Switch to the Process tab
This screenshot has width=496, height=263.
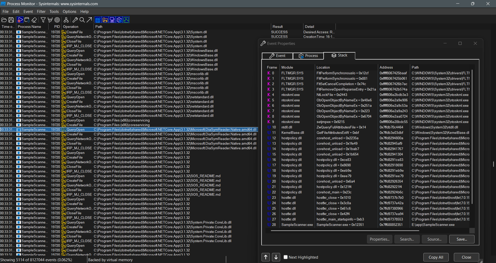pos(308,56)
